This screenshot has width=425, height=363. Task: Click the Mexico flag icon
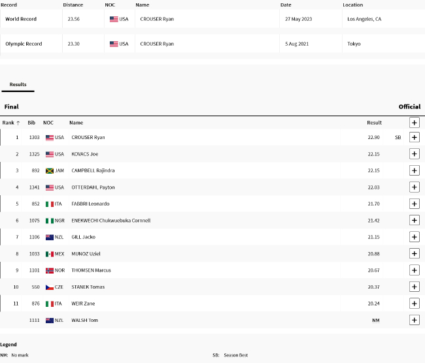49,254
